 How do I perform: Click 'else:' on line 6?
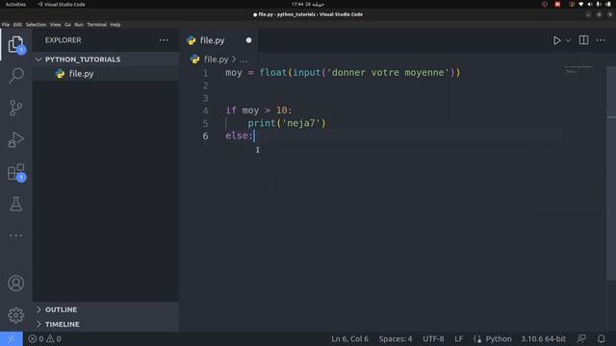click(239, 136)
